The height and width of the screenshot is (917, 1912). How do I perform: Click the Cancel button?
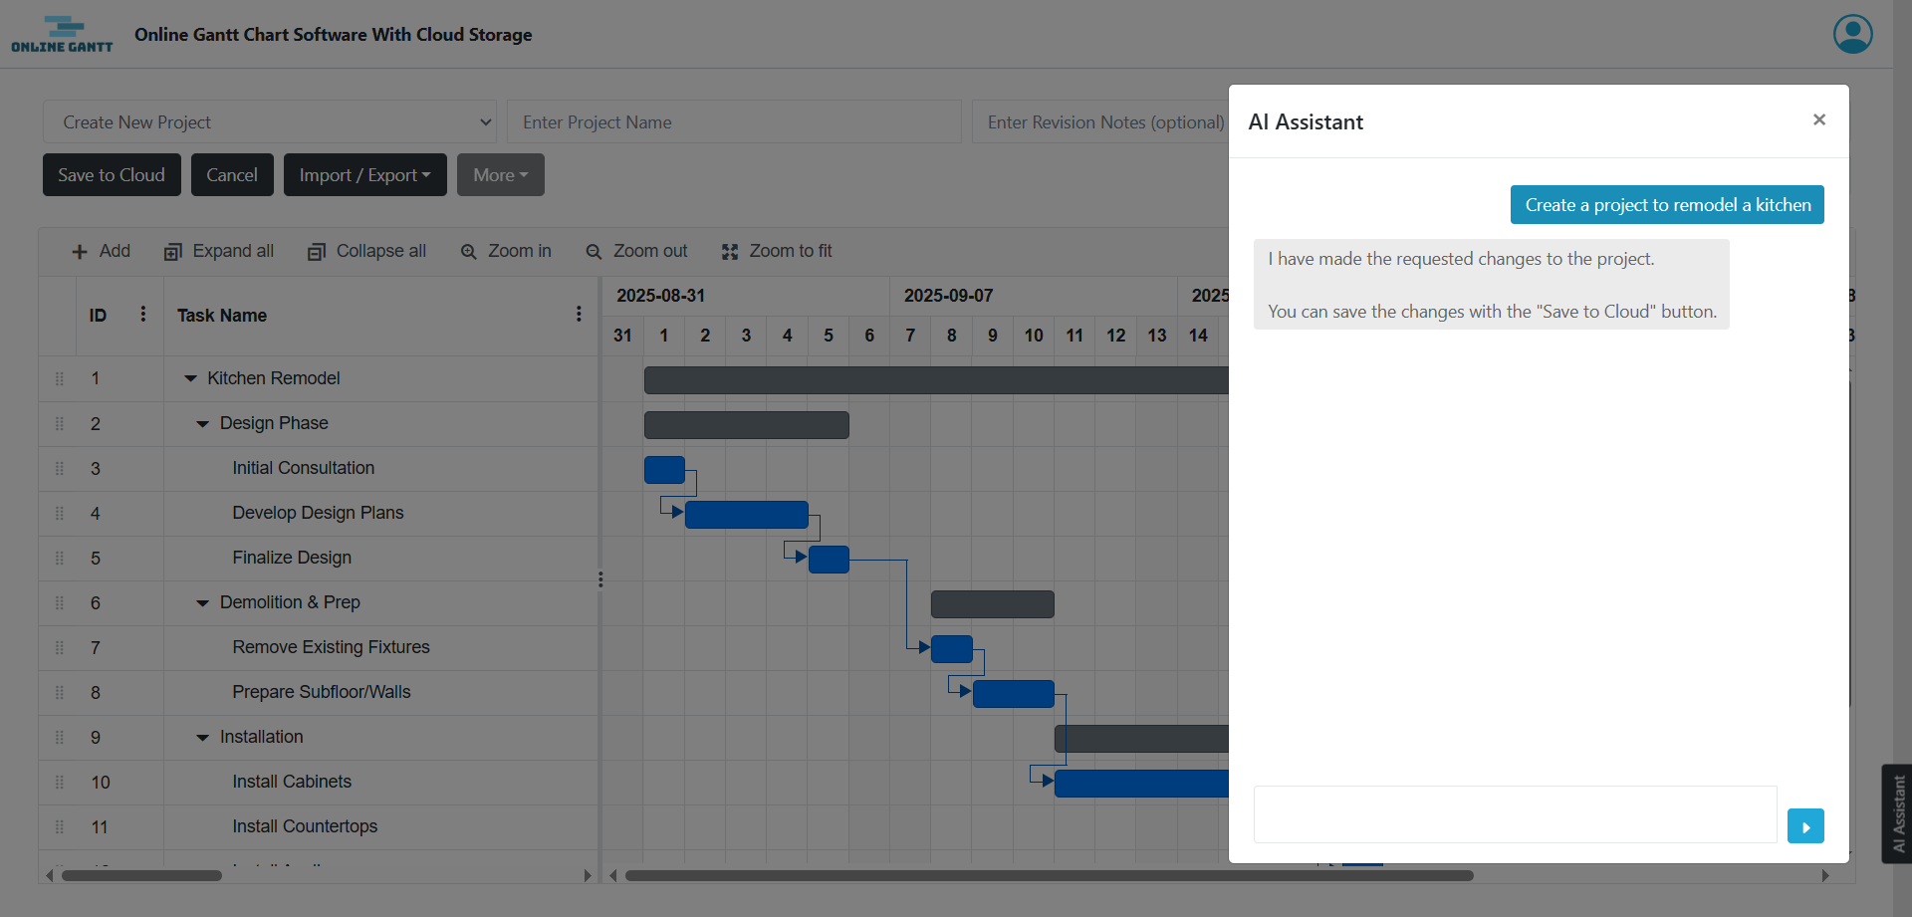tap(232, 174)
